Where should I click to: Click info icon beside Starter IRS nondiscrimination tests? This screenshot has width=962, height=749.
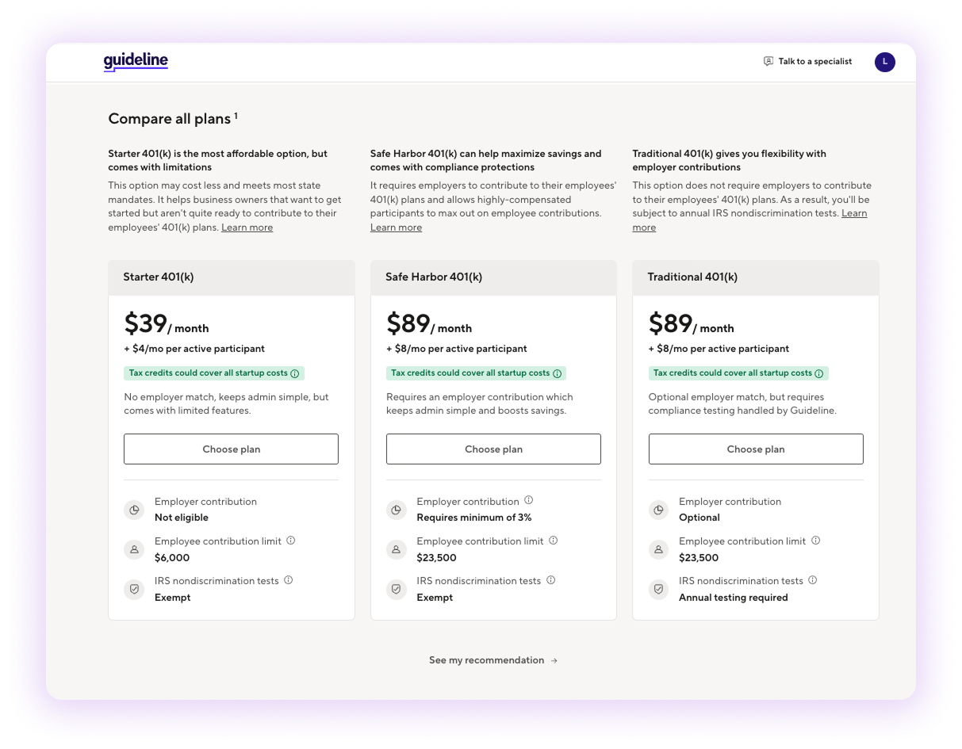click(289, 580)
